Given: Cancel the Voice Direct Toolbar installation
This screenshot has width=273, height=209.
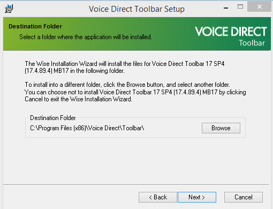Looking at the screenshot, I should pos(244,197).
